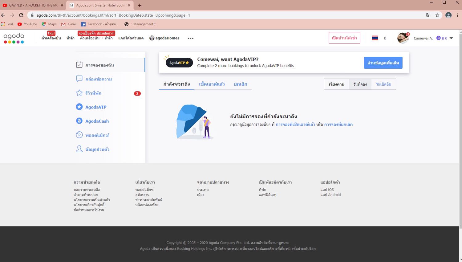Expand the account dropdown arrow next to ฿ 0
Viewport: 462px width, 262px height.
click(x=451, y=38)
